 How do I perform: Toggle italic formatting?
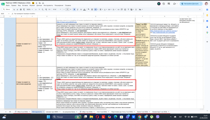point(78,10)
